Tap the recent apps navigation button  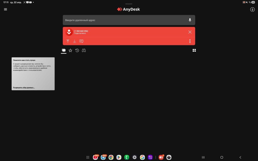tap(203, 157)
